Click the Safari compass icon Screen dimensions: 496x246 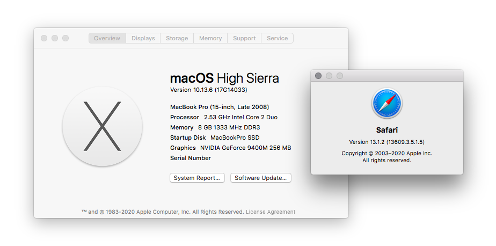[387, 103]
